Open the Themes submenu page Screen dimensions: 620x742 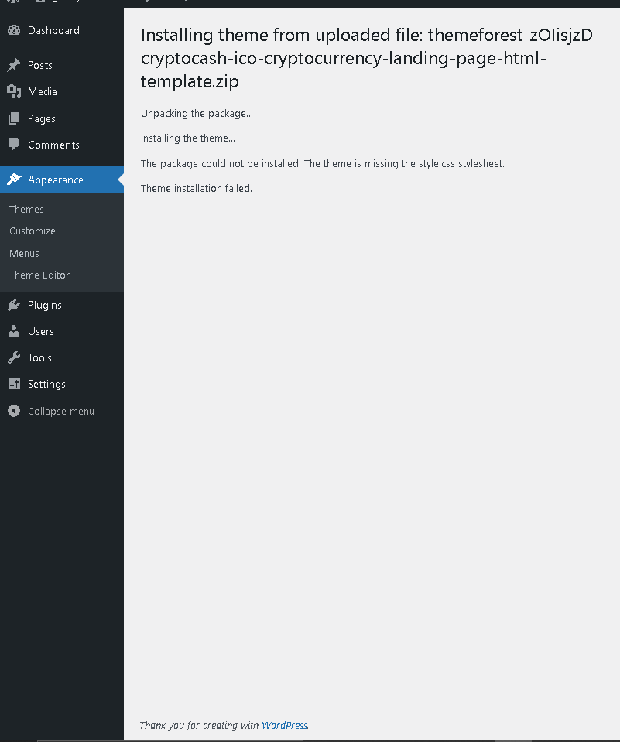click(x=26, y=210)
